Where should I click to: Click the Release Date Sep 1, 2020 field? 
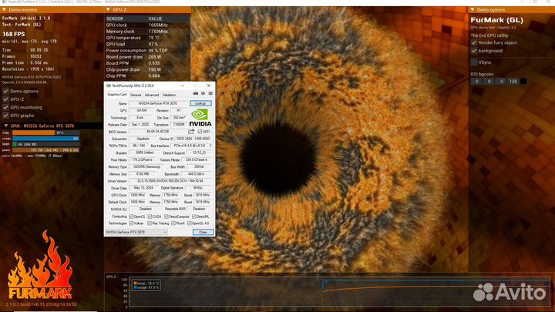point(140,125)
